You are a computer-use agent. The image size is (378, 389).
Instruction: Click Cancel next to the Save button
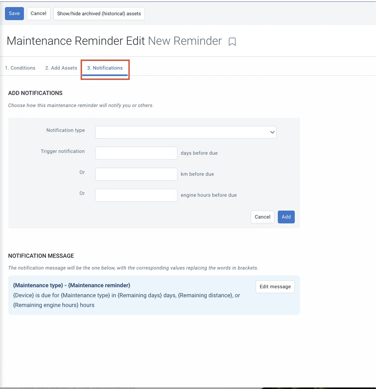tap(38, 13)
